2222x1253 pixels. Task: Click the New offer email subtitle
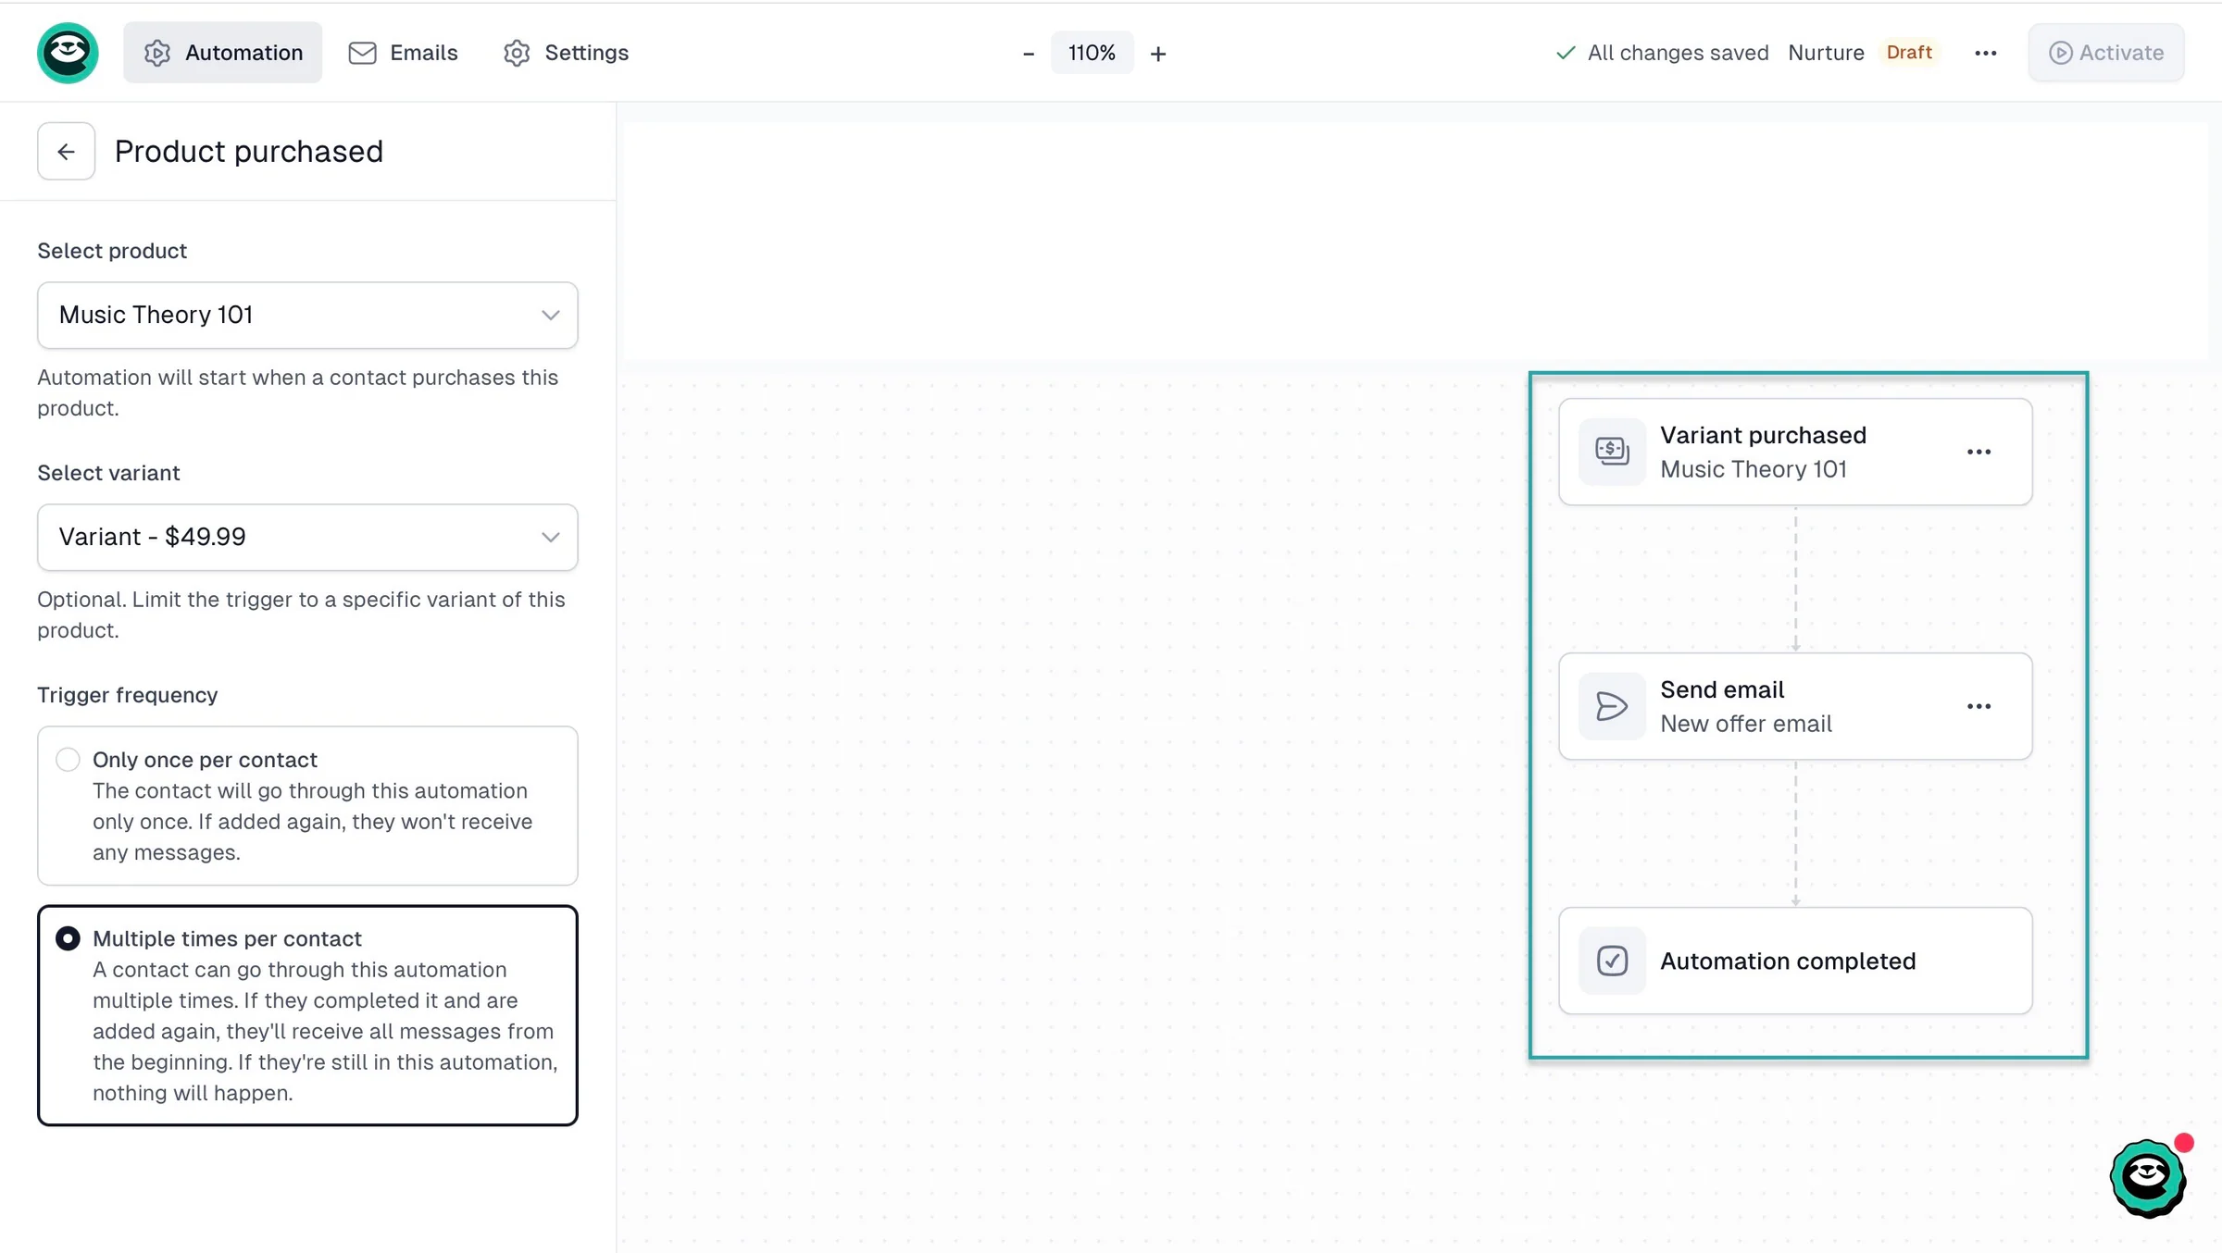[x=1746, y=724]
